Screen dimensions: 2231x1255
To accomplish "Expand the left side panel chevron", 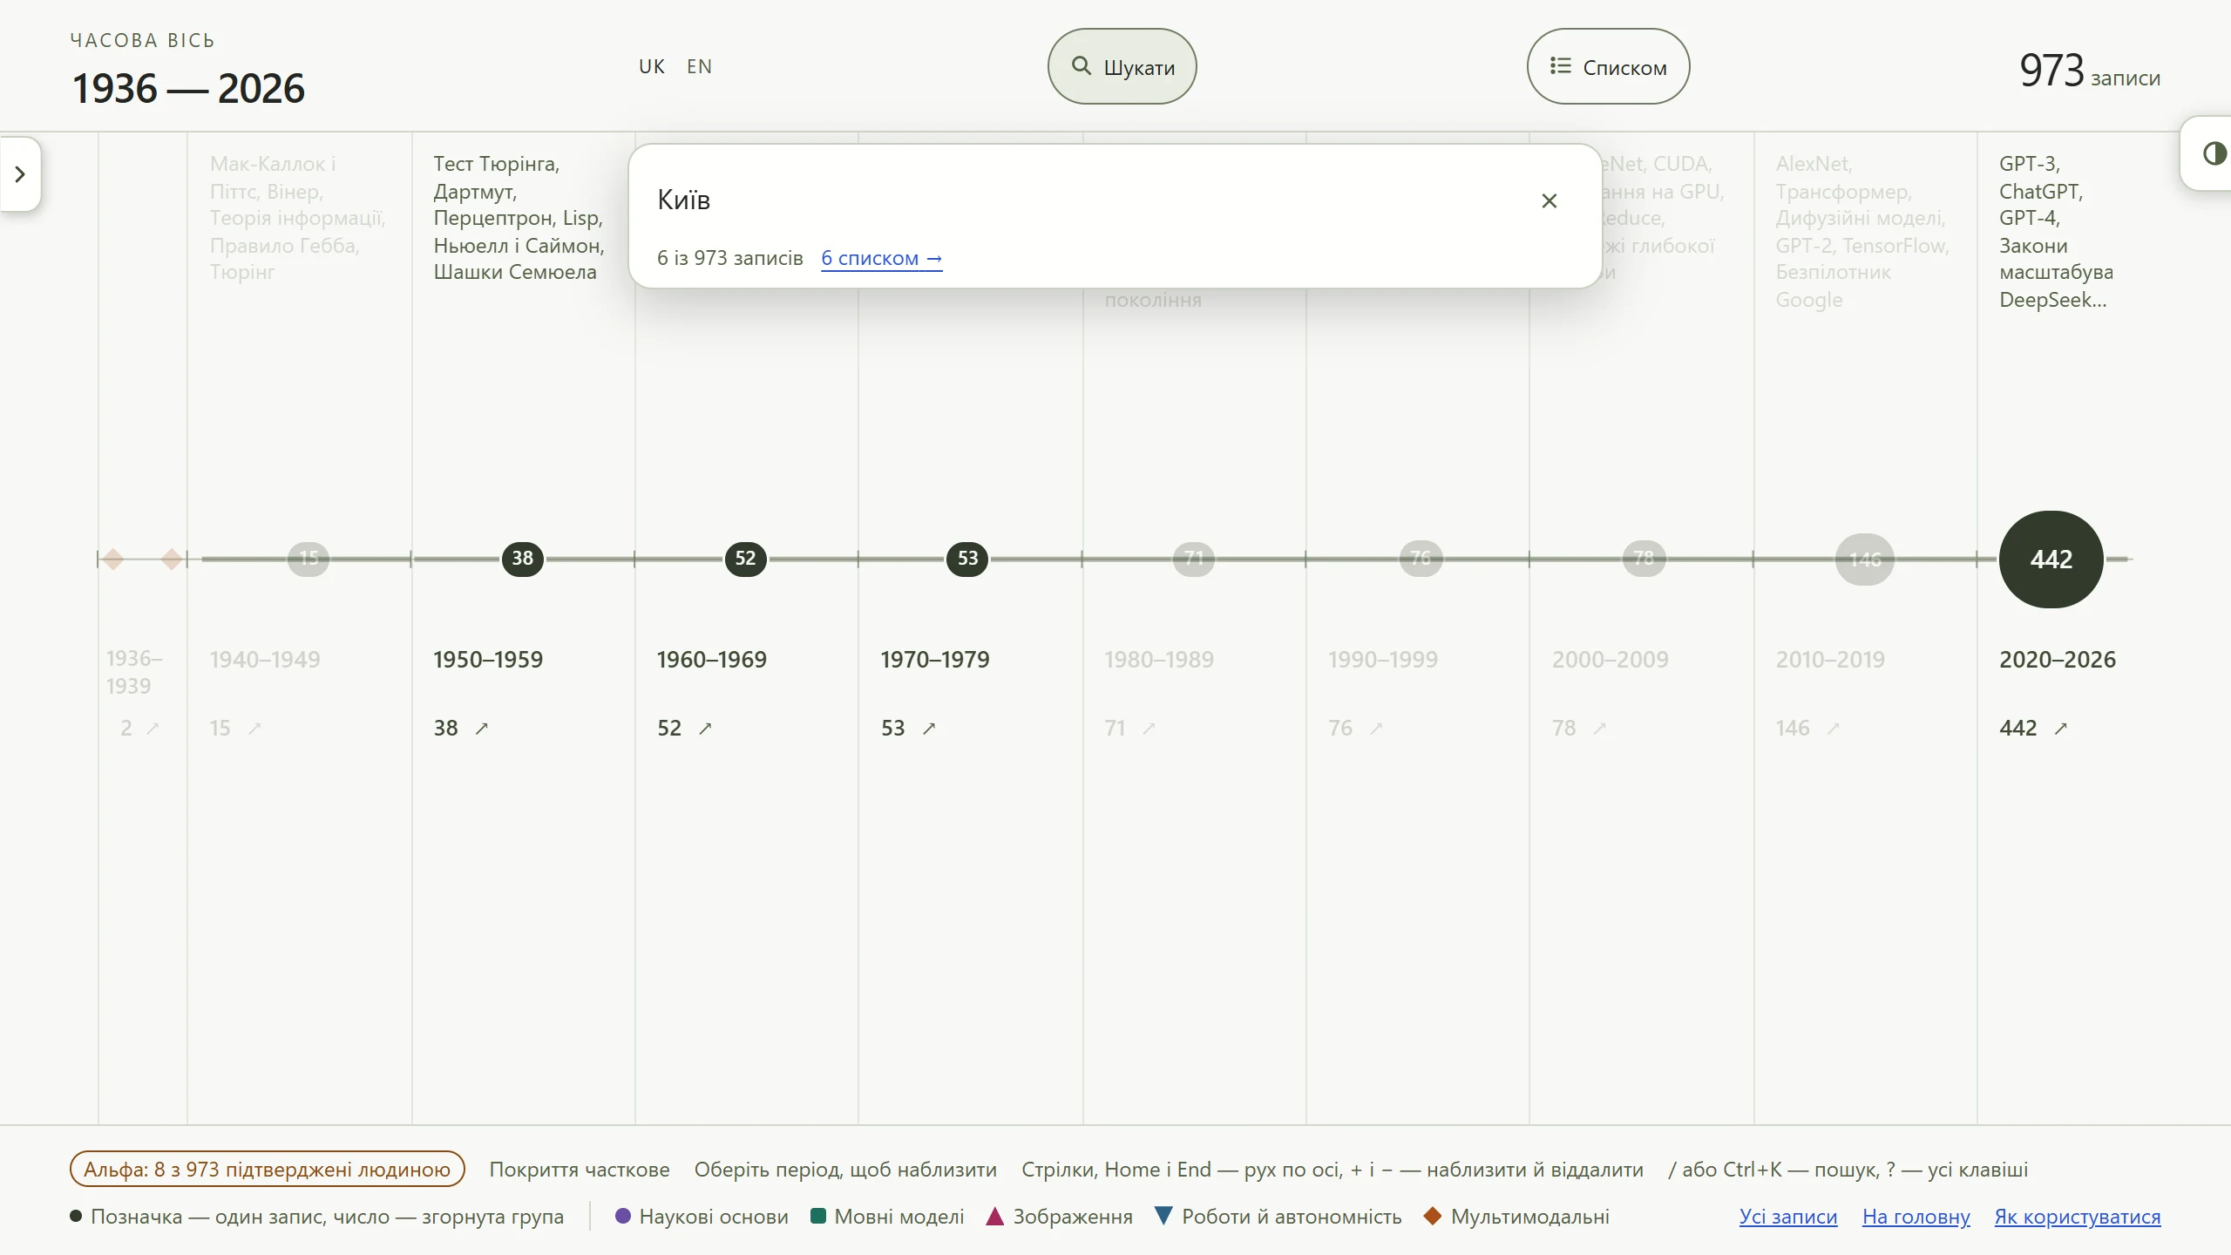I will pyautogui.click(x=20, y=174).
